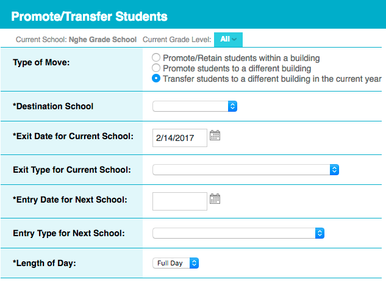Click the Nghe Grade School name
Screen dimensions: 386x285
(x=102, y=40)
